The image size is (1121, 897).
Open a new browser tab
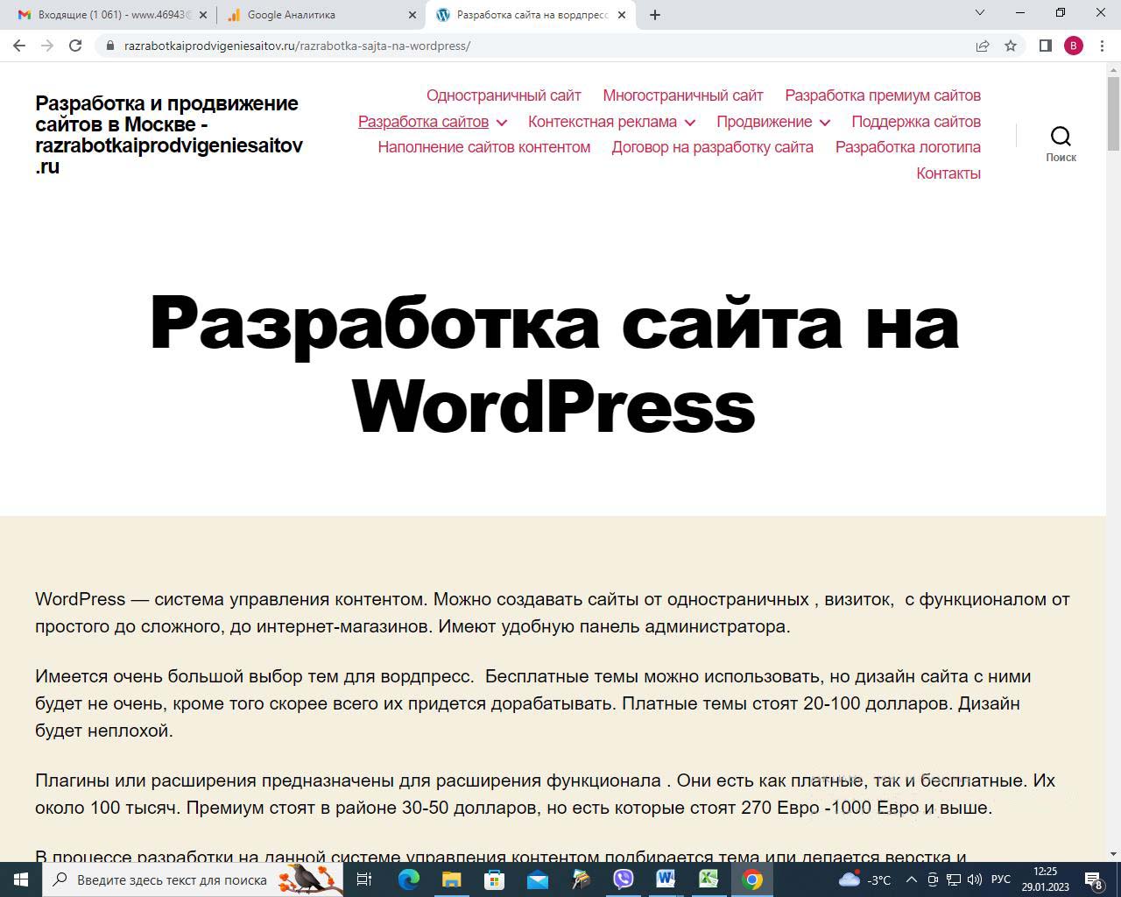[x=655, y=15]
